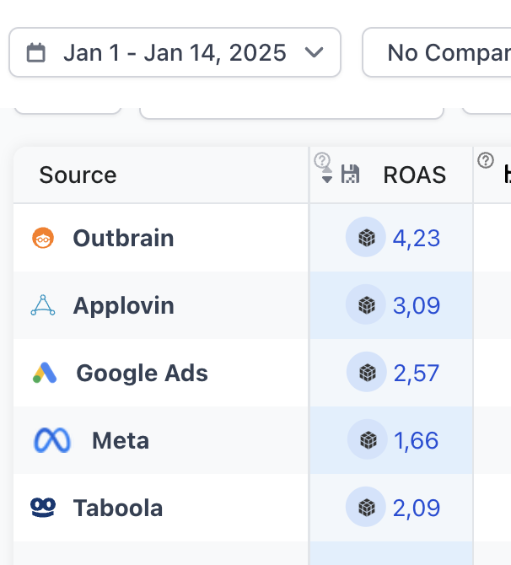Click the calendar icon in date selector
The height and width of the screenshot is (565, 511).
pos(36,52)
